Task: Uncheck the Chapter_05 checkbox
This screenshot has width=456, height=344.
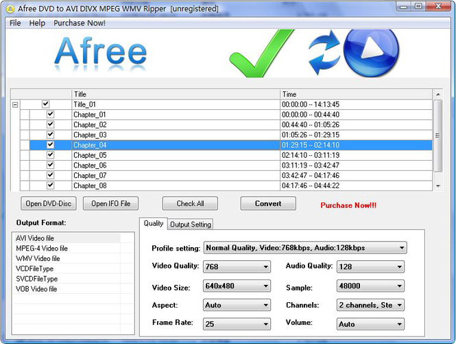Action: click(x=50, y=155)
